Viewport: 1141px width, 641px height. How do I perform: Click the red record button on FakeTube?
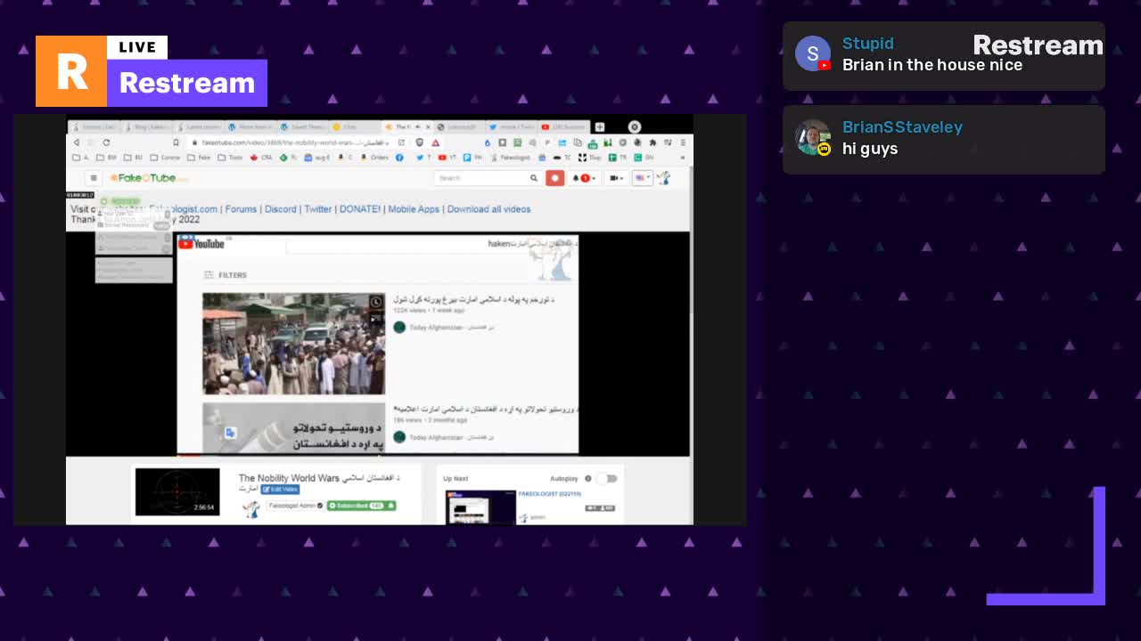point(555,178)
